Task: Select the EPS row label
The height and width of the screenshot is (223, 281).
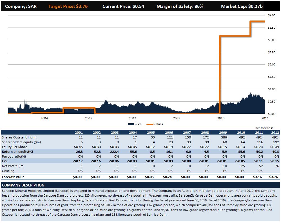Action: [x=5, y=161]
